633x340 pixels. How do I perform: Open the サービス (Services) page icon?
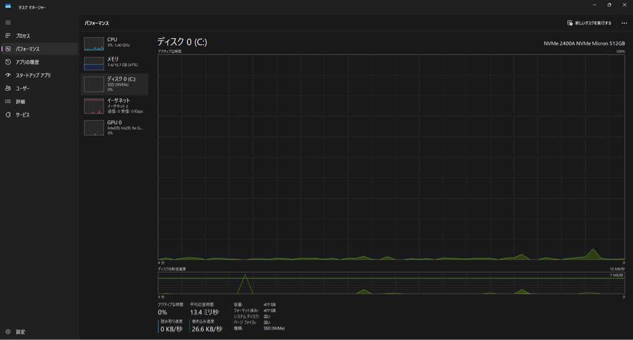(8, 115)
